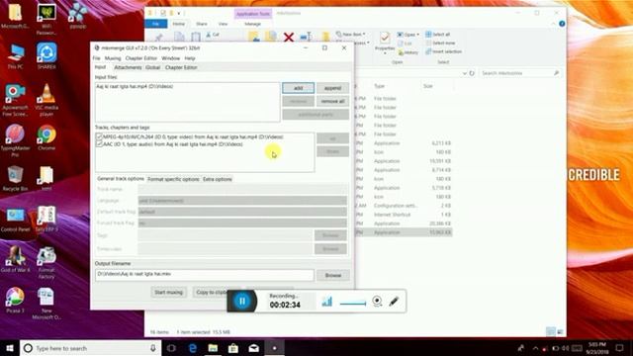Image resolution: width=633 pixels, height=356 pixels.
Task: Click the Track name input field
Action: click(242, 189)
